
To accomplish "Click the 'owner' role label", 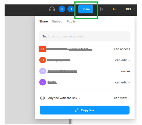I will 126,71.
